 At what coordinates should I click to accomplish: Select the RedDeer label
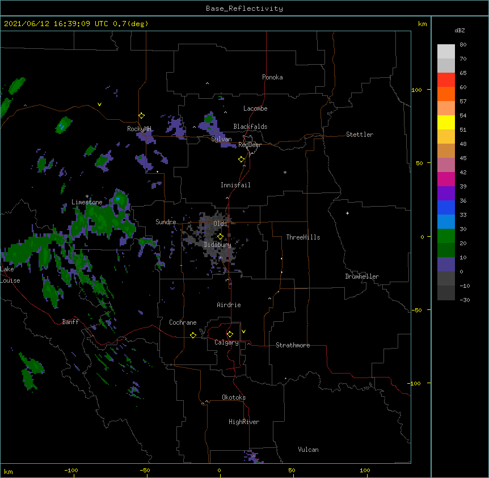coord(250,145)
